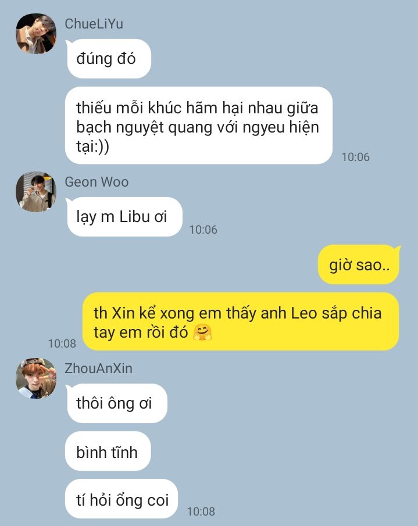The width and height of the screenshot is (418, 526).
Task: Tap the 10:06 timestamp beside Geon Woo's message
Action: [x=203, y=230]
